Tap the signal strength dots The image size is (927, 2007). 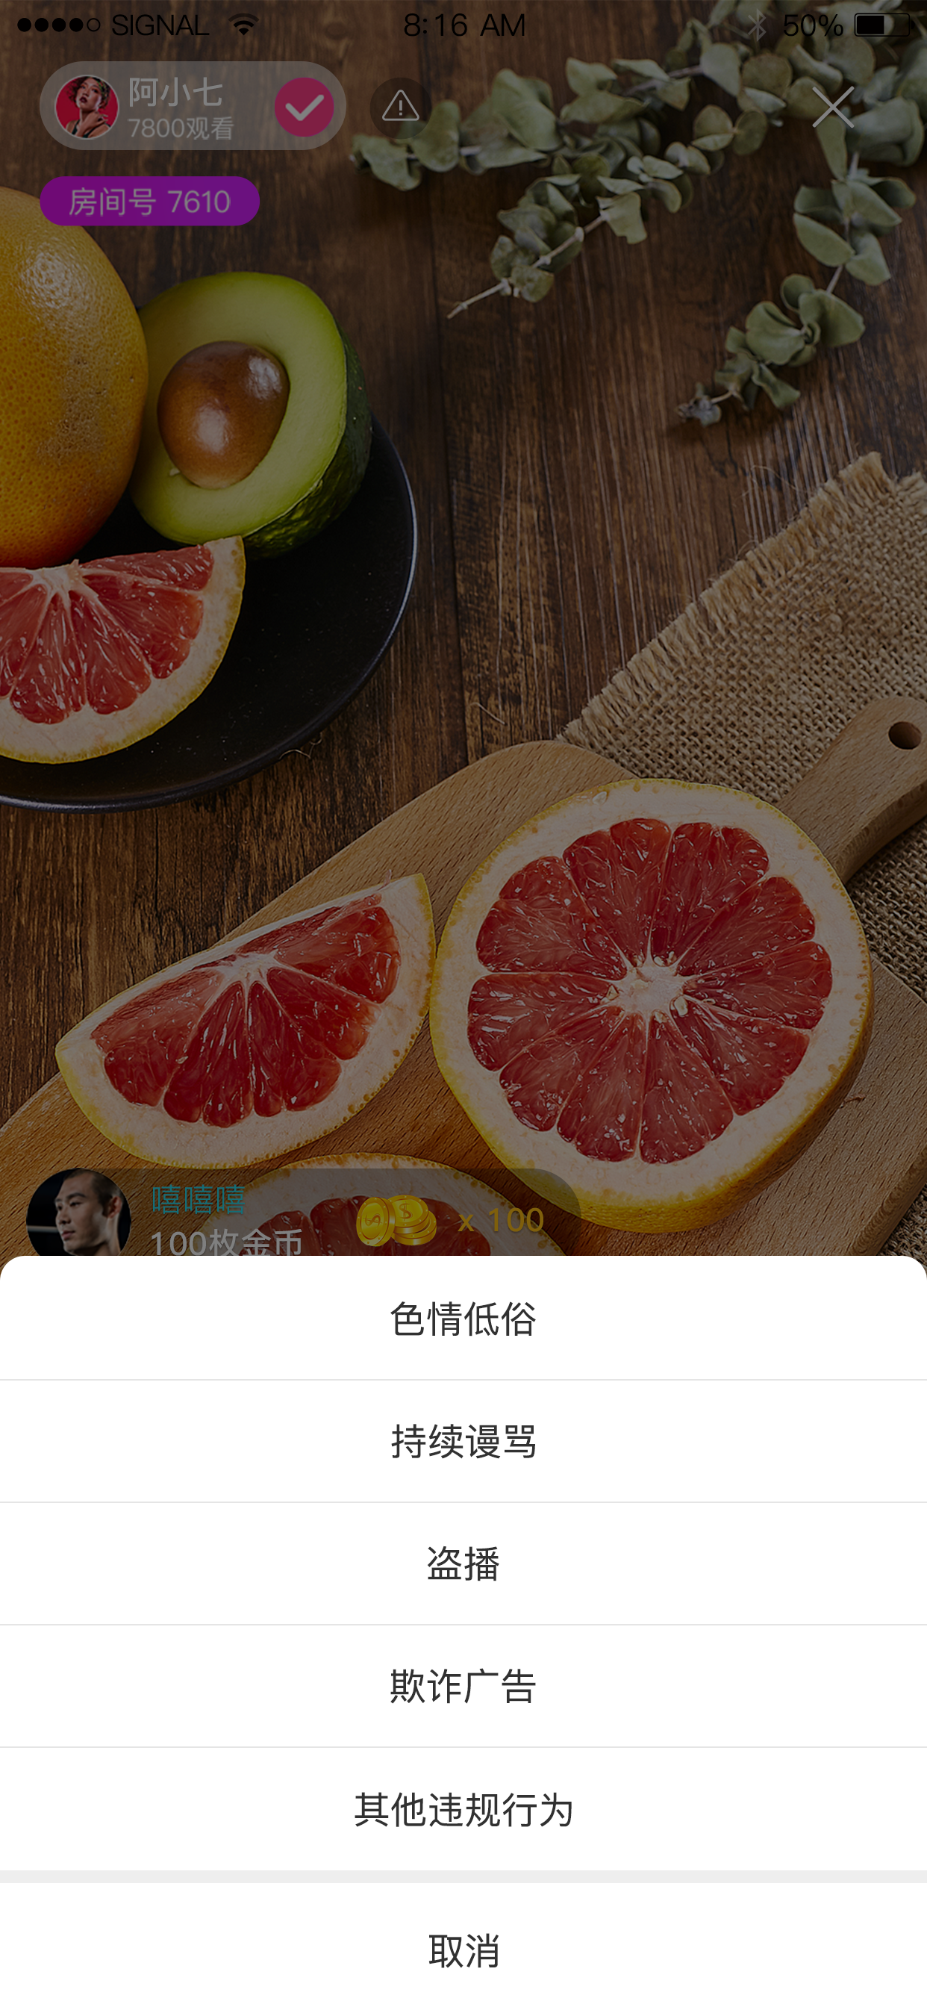(x=58, y=25)
